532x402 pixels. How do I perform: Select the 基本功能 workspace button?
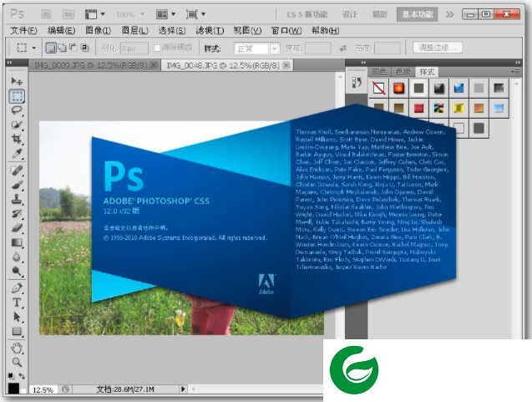coord(418,14)
